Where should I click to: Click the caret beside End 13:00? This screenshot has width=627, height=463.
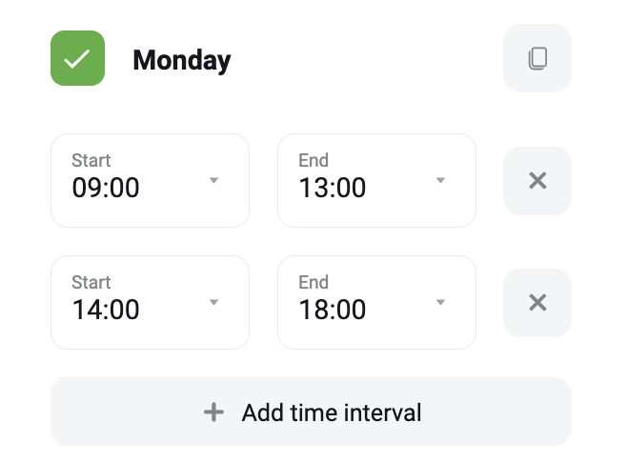pyautogui.click(x=440, y=180)
